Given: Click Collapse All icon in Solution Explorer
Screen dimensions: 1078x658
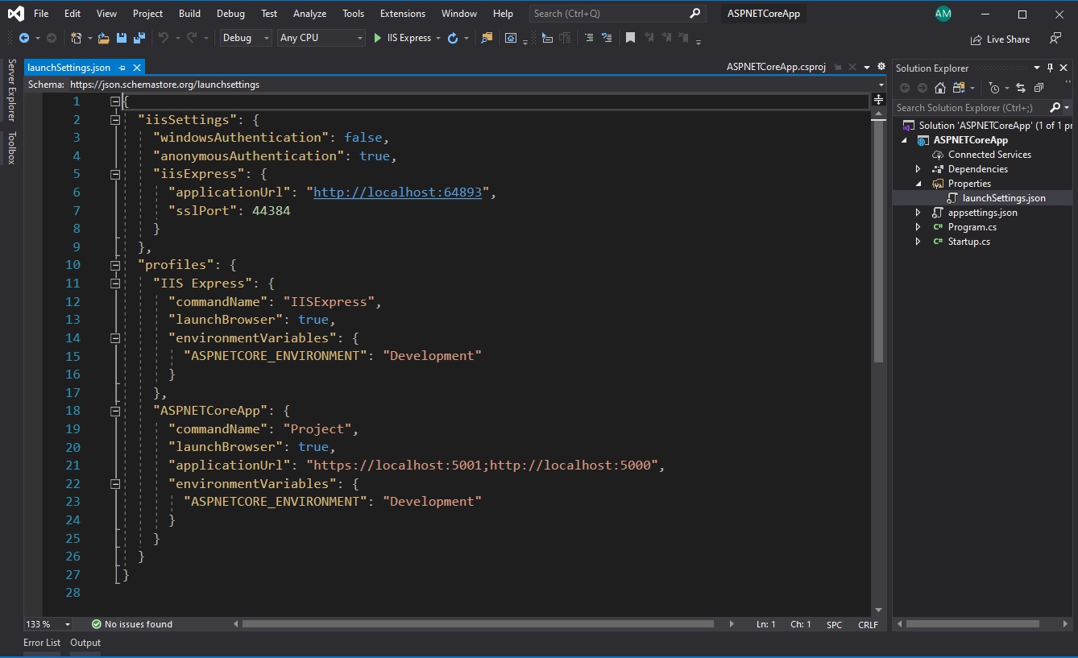Looking at the screenshot, I should point(1039,88).
